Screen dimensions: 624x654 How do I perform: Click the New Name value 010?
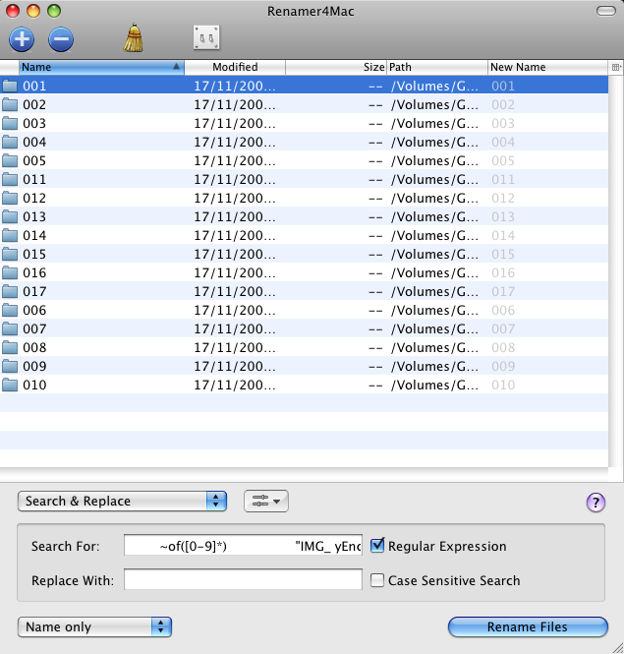click(503, 385)
